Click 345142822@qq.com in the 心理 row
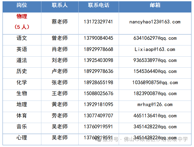Viewport: 194px width, 147px height. coord(155,138)
